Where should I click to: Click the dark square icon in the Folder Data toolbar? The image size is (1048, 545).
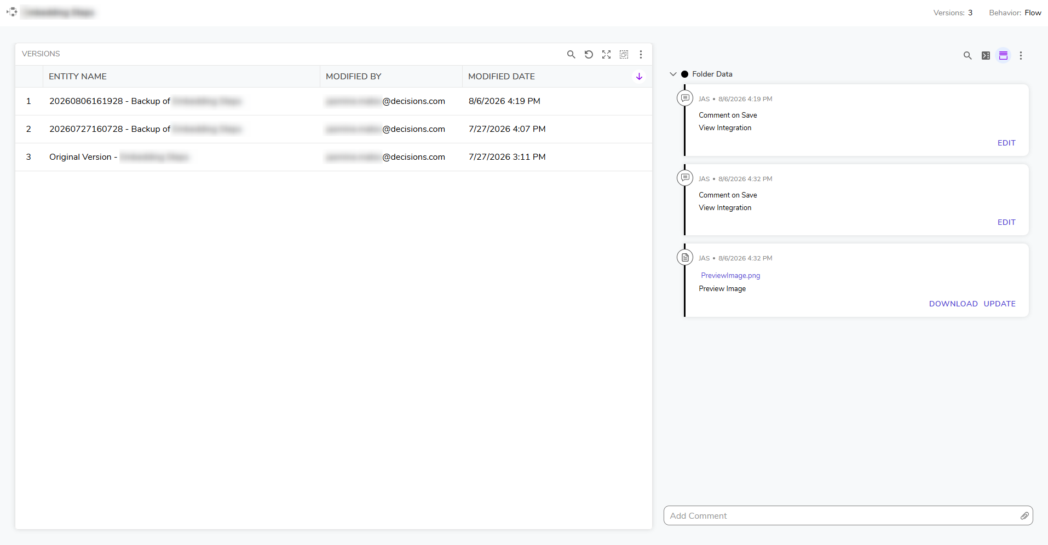click(986, 55)
